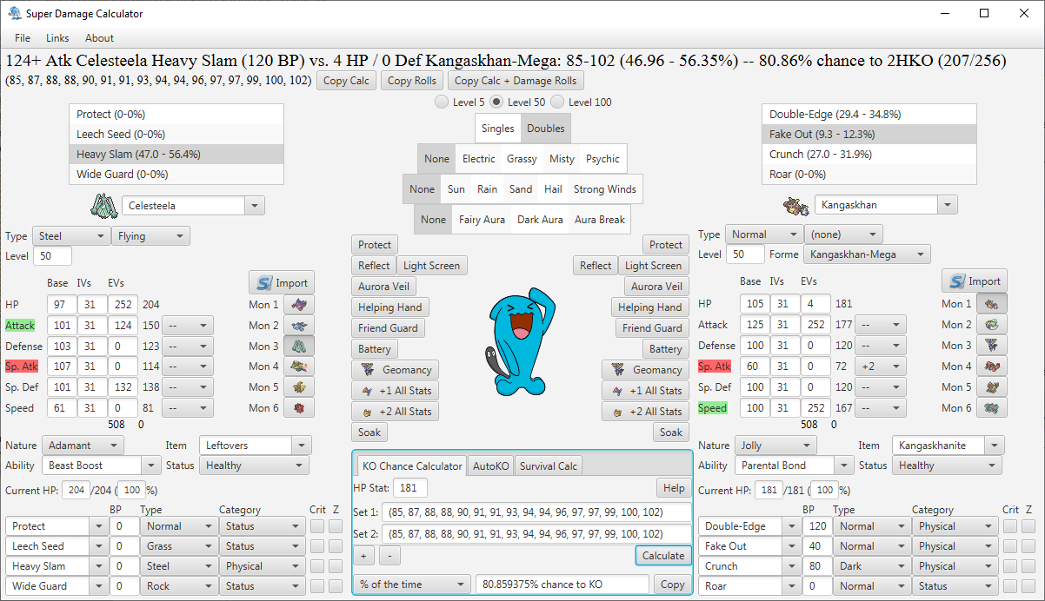Screen dimensions: 1045x601
Task: Open the Adamant nature dropdown
Action: click(83, 446)
